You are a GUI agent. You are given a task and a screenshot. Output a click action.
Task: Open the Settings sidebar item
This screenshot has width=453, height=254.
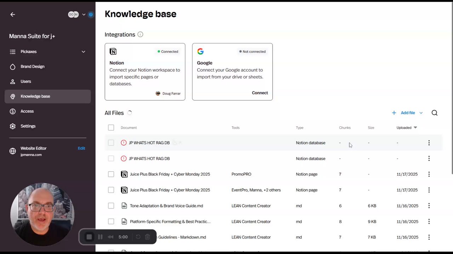pos(28,126)
